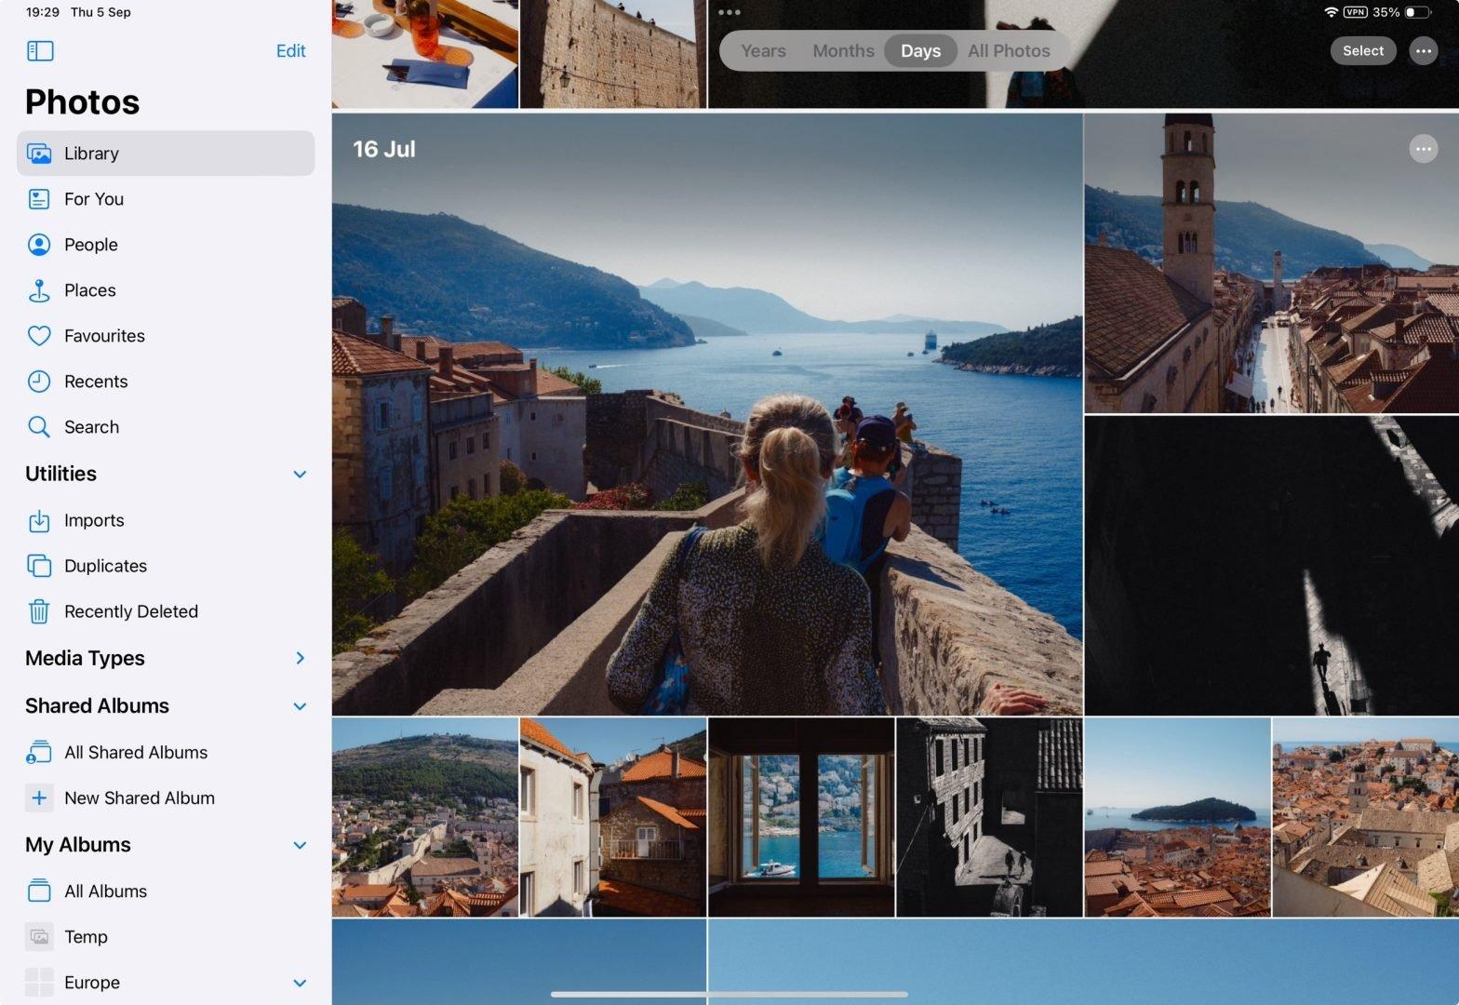
Task: Toggle the sidebar panel icon
Action: 40,51
